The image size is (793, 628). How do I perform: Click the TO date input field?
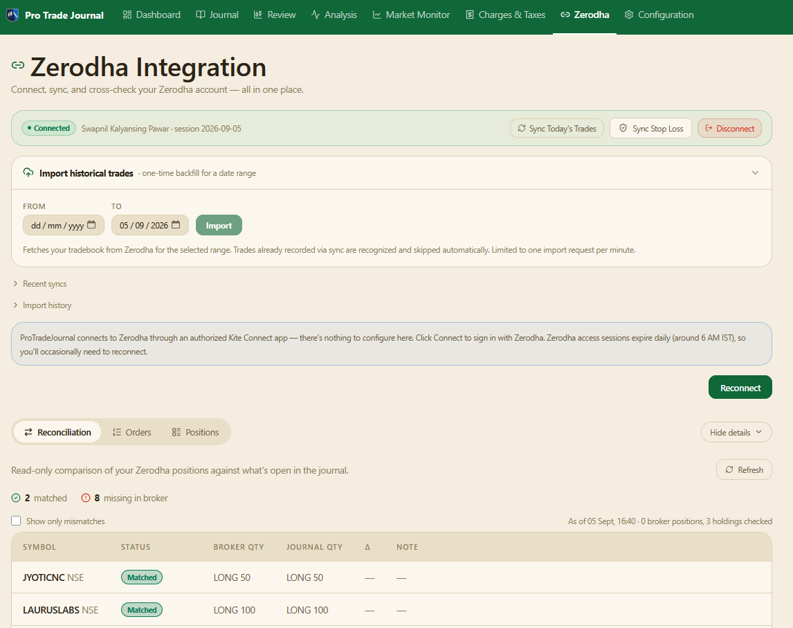pyautogui.click(x=149, y=225)
